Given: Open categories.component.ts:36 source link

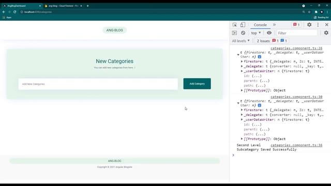Looking at the screenshot, I should point(296,145).
